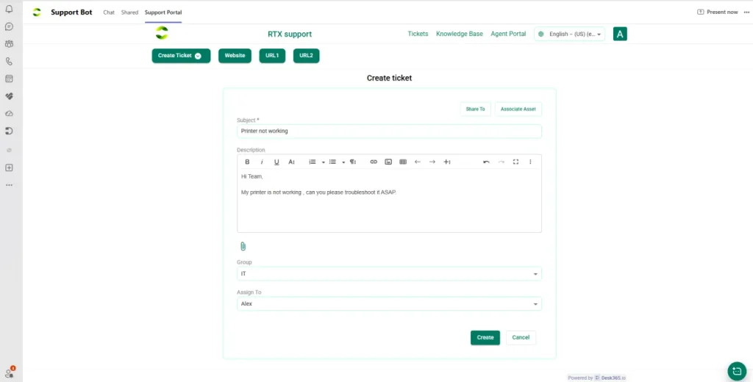Open the Agent Portal link

pos(508,34)
